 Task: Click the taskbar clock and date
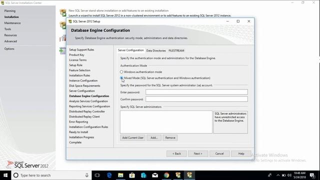tap(299, 175)
